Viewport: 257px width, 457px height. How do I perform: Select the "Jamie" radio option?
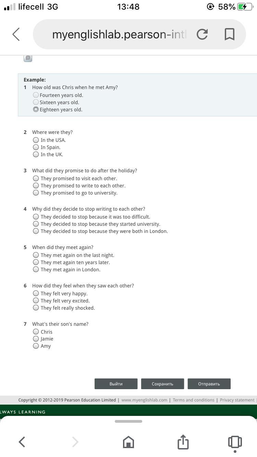pos(36,339)
